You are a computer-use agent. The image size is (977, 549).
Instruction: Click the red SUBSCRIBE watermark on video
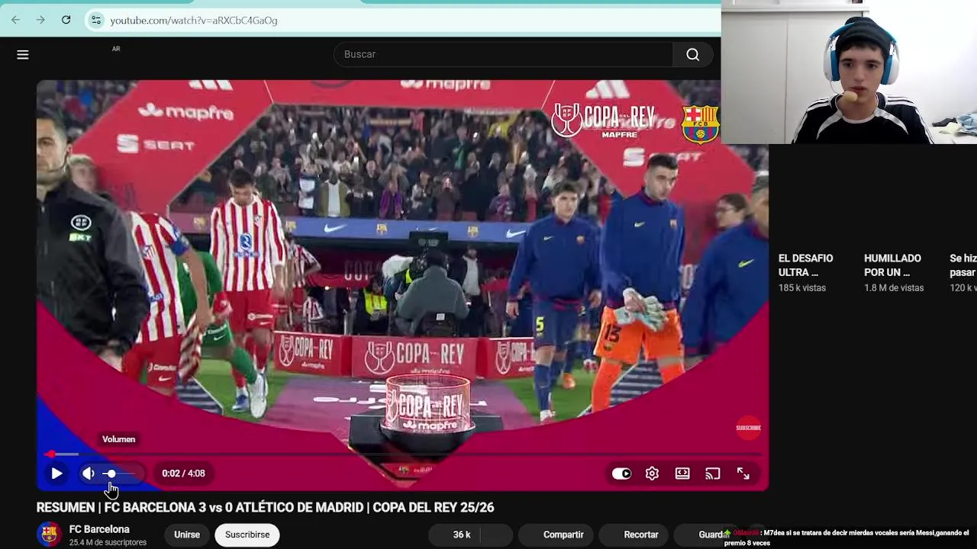(x=749, y=428)
